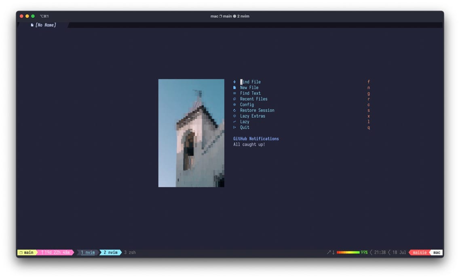Click the bell tower image thumbnail
Image resolution: width=460 pixels, height=279 pixels.
tap(191, 133)
